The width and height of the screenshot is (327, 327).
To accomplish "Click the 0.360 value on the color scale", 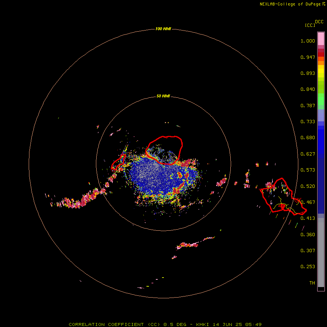I will tap(308, 235).
